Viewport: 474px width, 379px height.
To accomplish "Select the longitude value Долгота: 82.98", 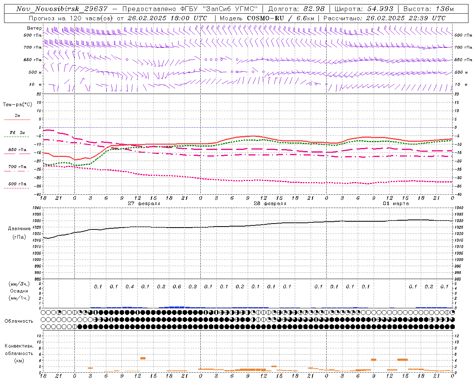I will tap(296, 9).
